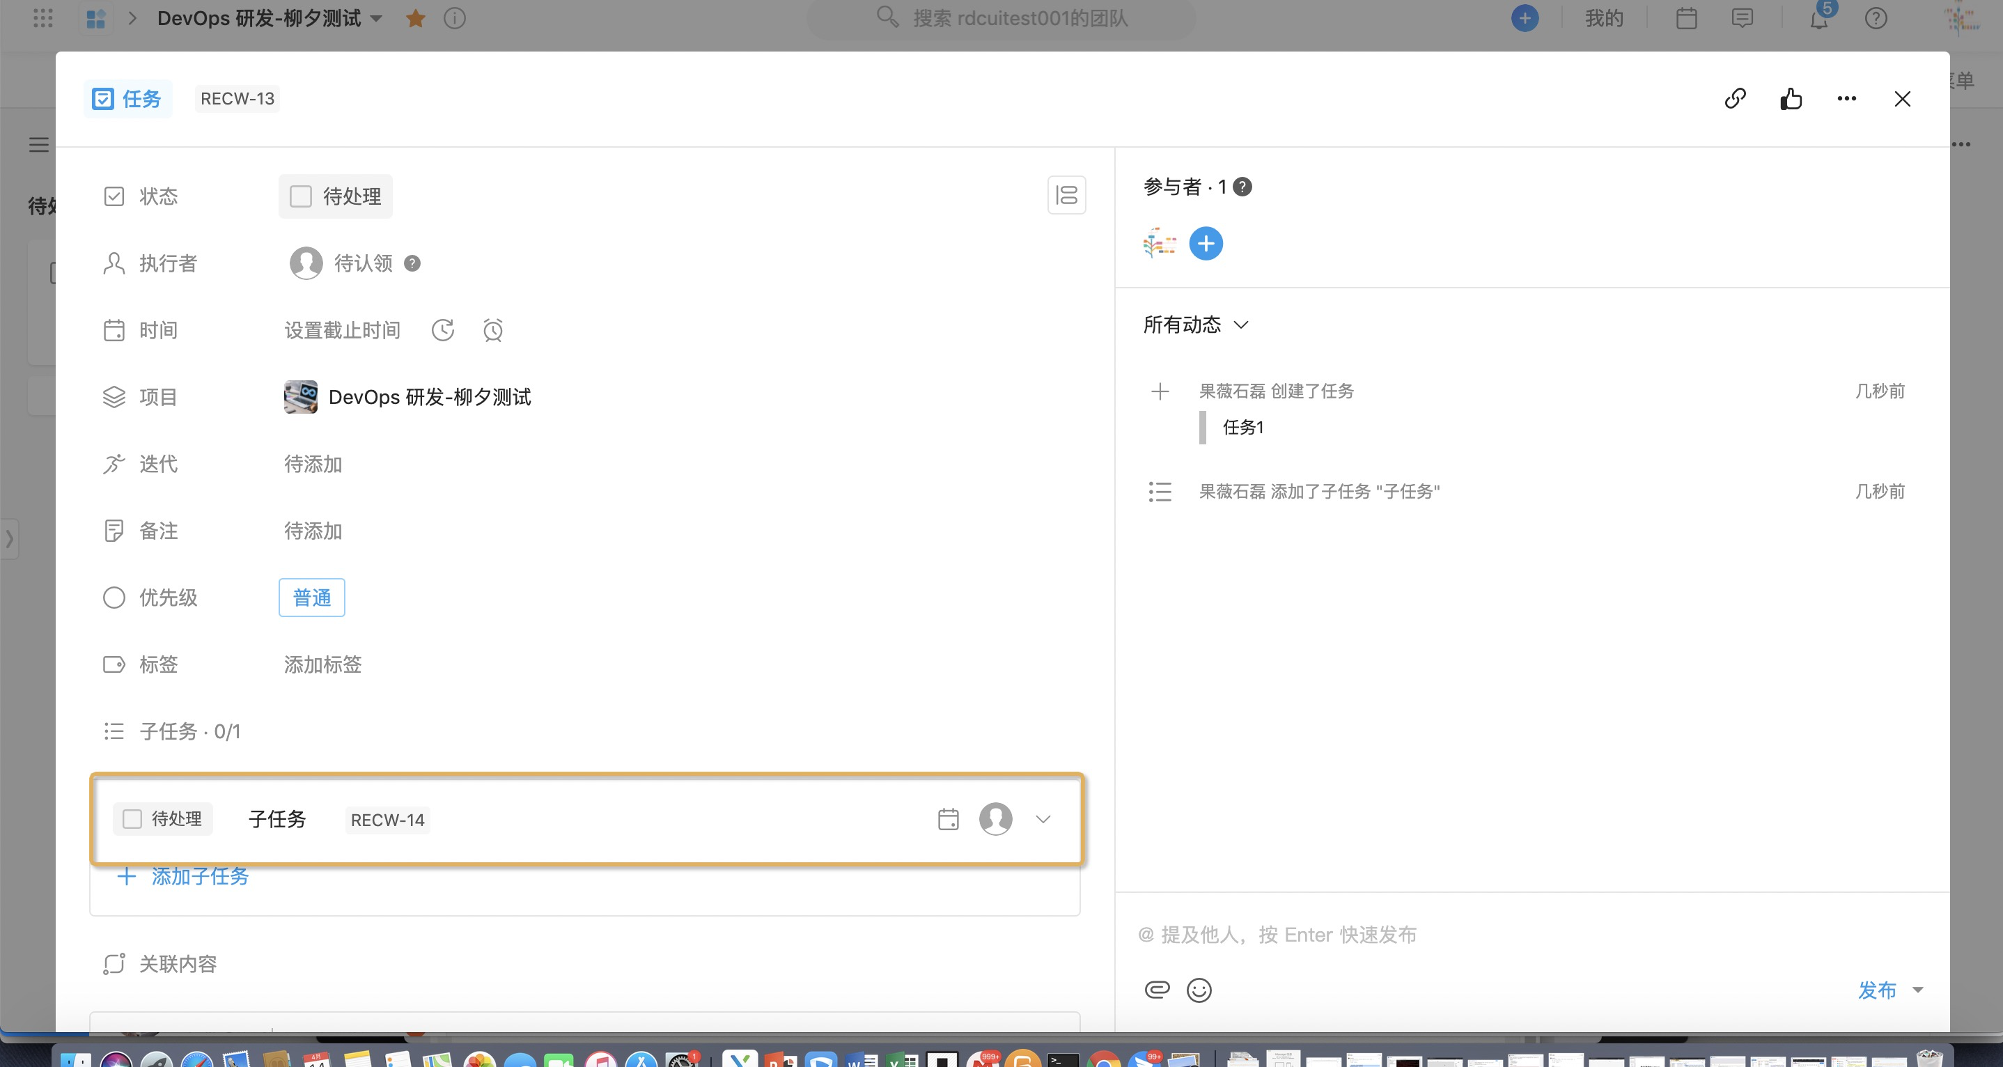The height and width of the screenshot is (1067, 2003).
Task: Attach a file with paperclip icon
Action: (1157, 989)
